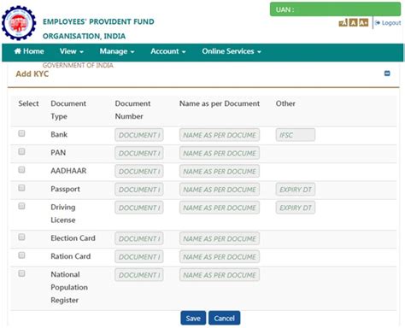Click the AADHAAR document type label
405x328 pixels.
(68, 171)
